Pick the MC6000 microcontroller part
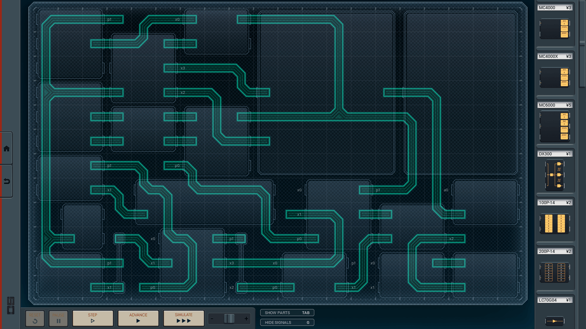The height and width of the screenshot is (329, 586). [555, 126]
